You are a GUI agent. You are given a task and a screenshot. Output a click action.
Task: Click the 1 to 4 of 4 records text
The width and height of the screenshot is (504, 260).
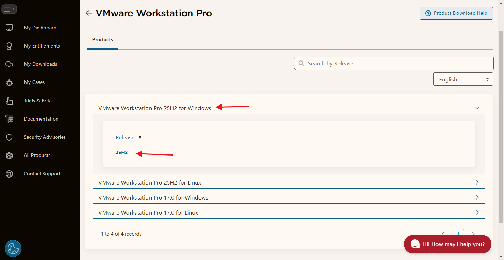[121, 234]
